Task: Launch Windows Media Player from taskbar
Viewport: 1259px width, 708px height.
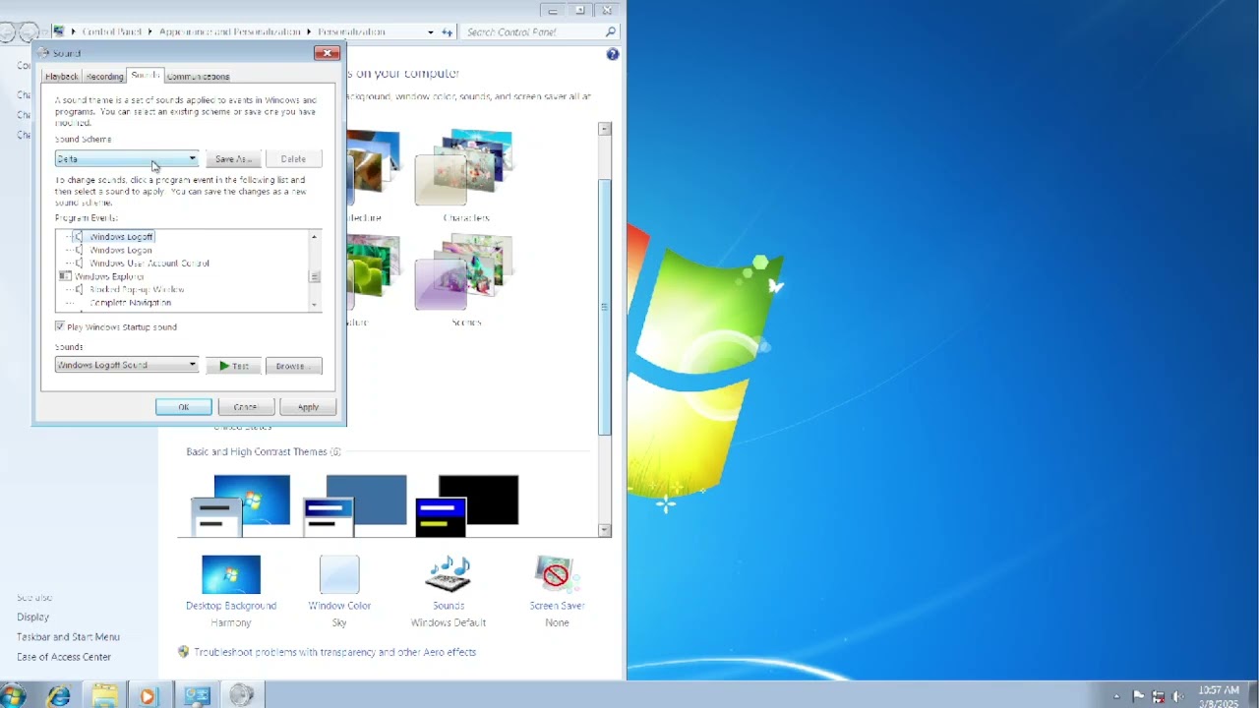Action: point(148,695)
